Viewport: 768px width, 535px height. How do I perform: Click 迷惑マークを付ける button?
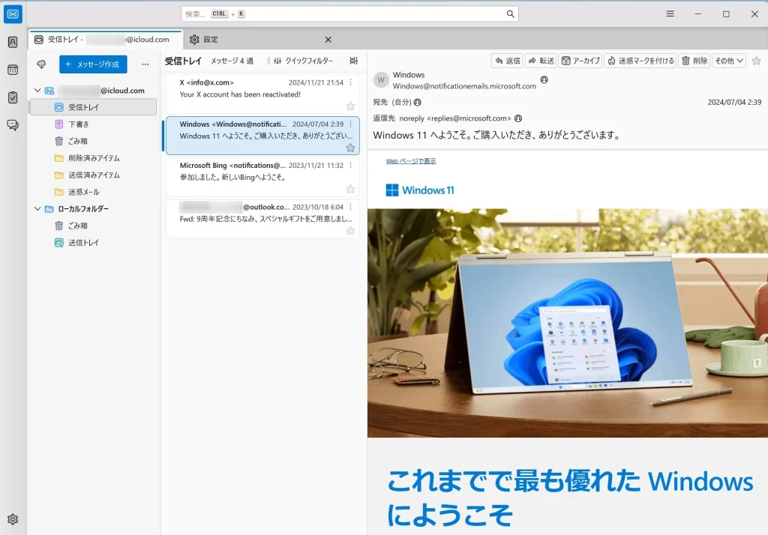(640, 61)
